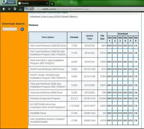144x129 pixels.
Task: Click the blue go button beside search
Action: (x=22, y=29)
